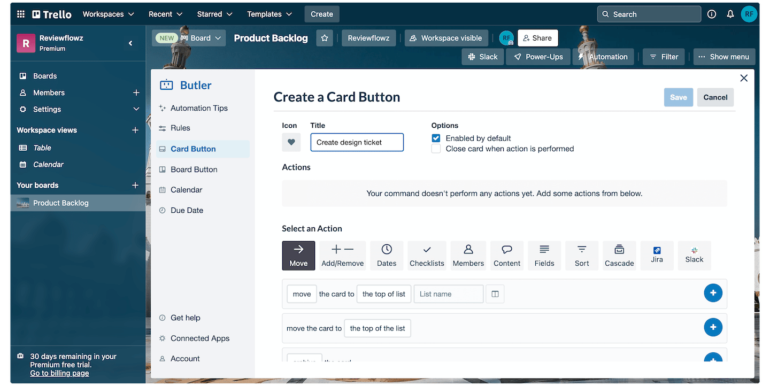Enable Close card when action is performed
770x386 pixels.
[436, 149]
